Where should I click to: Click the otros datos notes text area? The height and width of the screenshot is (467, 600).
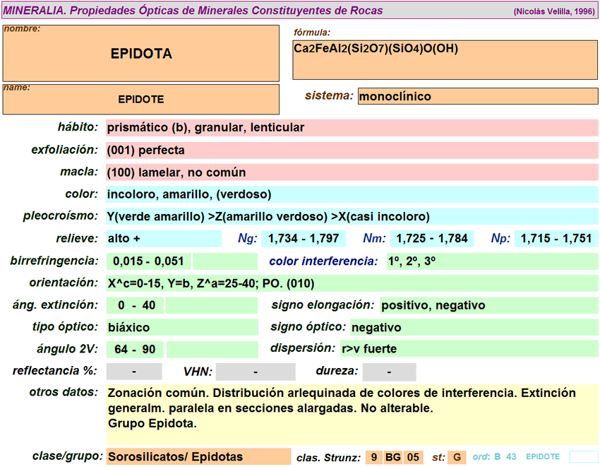[x=352, y=414]
